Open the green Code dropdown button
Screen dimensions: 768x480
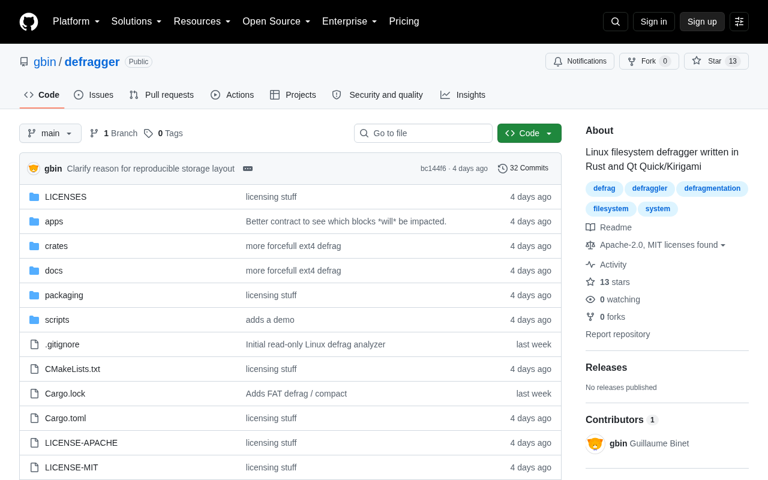529,133
